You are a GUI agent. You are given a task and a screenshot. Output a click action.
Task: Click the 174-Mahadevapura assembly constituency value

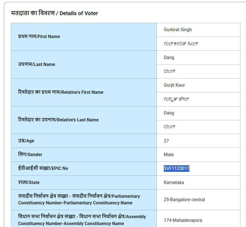183,220
